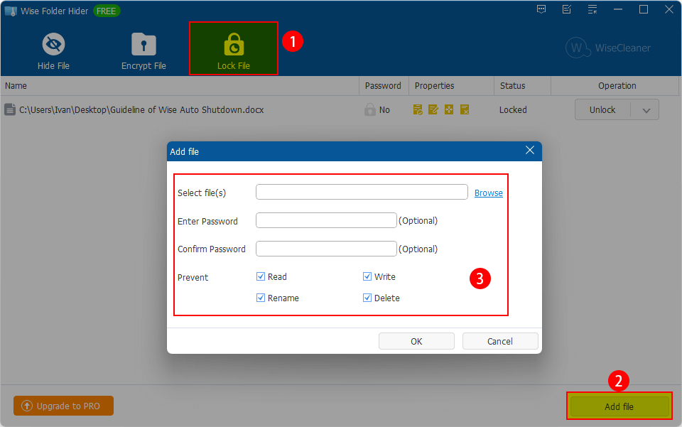This screenshot has width=682, height=427.
Task: Click the prevent-rename property icon
Action: click(x=449, y=109)
